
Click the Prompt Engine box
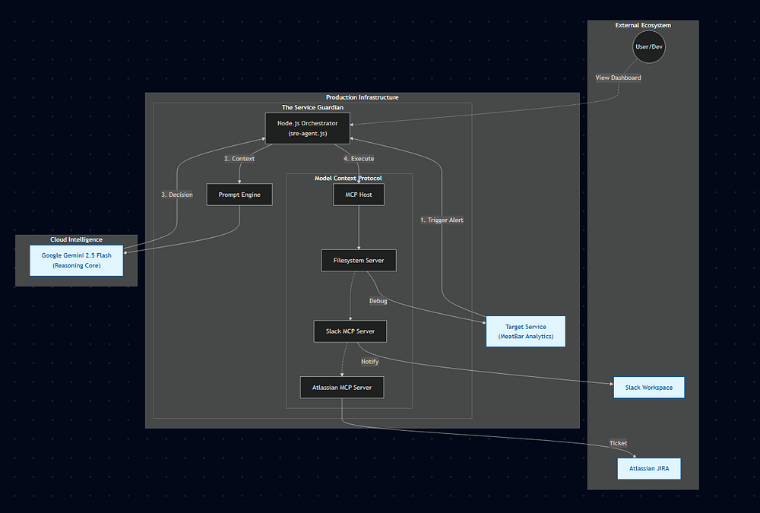(239, 195)
